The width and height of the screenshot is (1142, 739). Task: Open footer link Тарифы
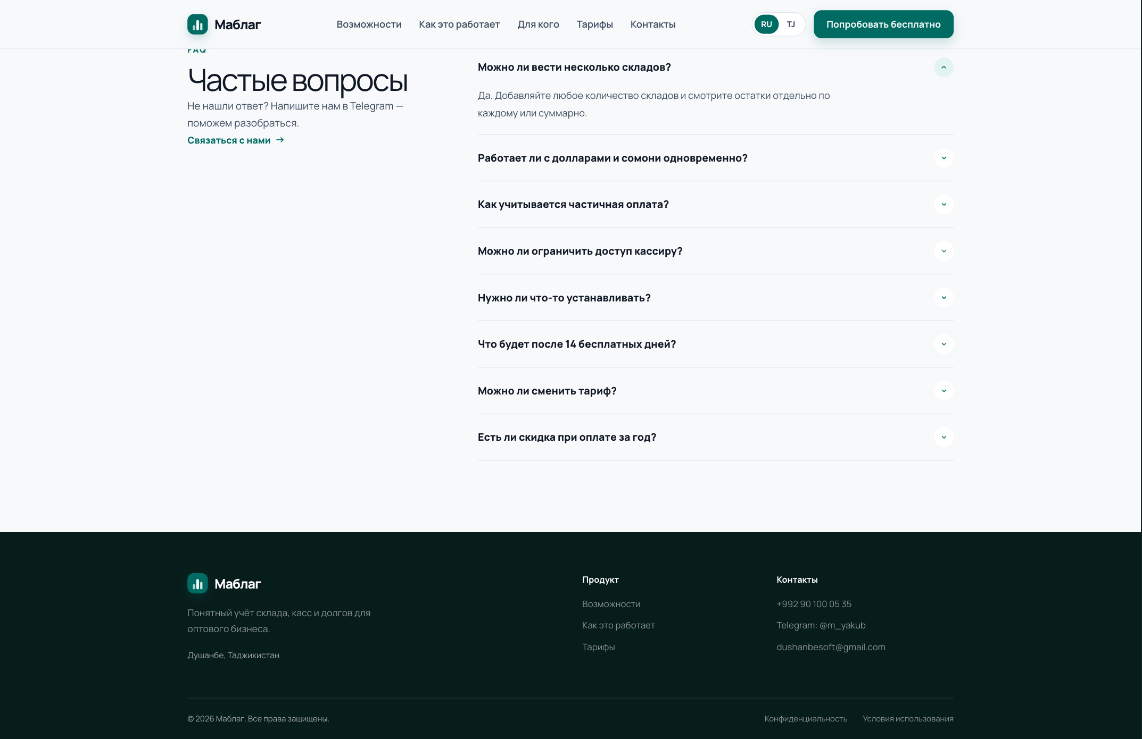598,647
